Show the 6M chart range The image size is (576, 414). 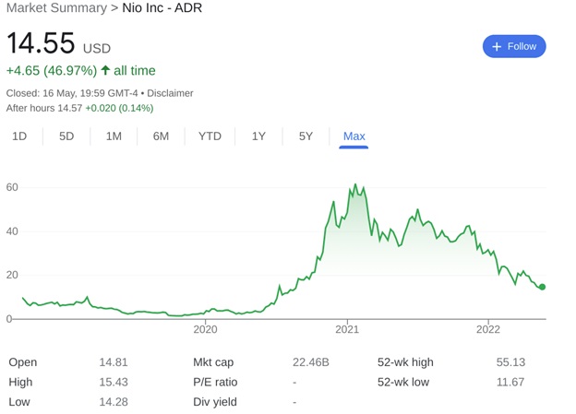coord(161,136)
